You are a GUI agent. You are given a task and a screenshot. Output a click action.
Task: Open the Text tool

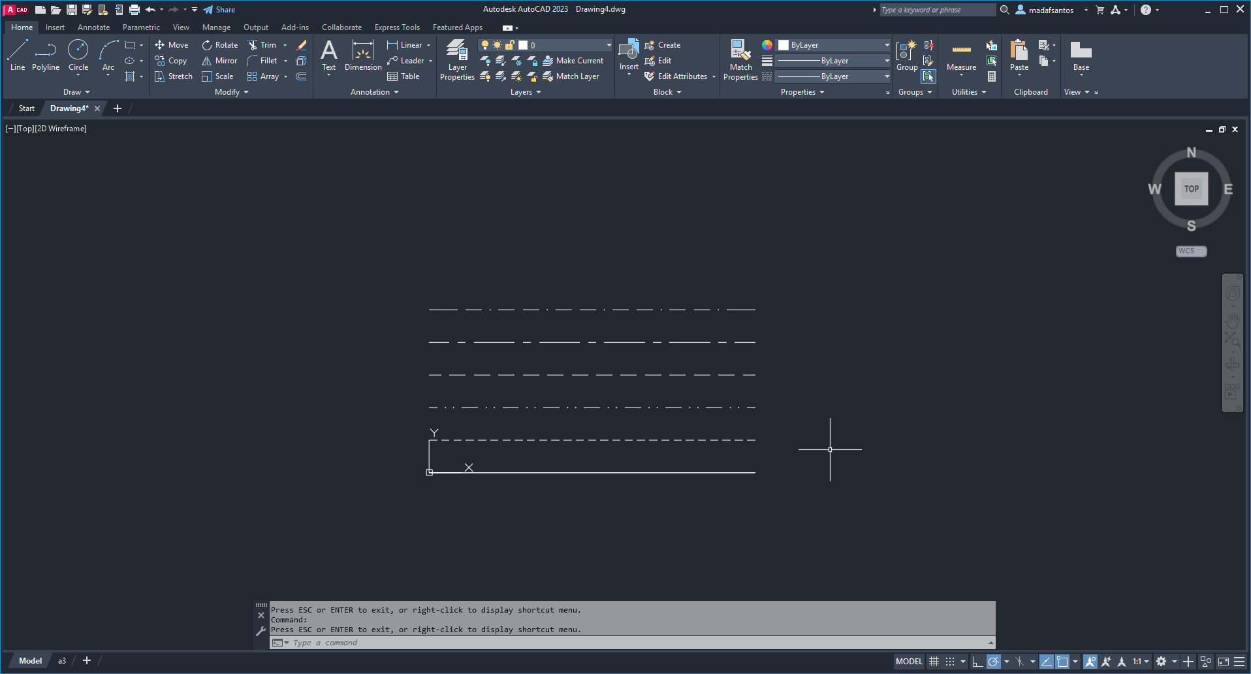[329, 55]
